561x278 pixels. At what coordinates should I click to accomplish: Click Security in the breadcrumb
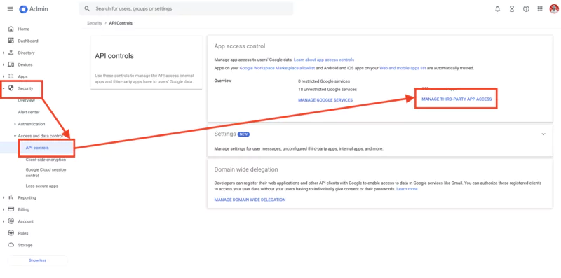[95, 23]
